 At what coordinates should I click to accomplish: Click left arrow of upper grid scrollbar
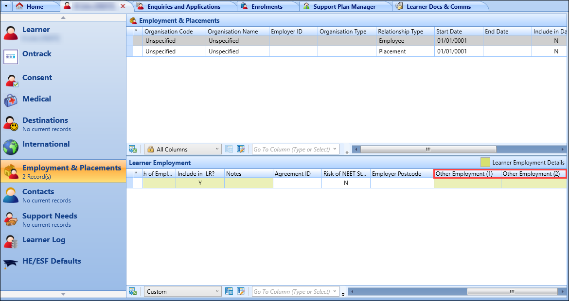click(356, 149)
